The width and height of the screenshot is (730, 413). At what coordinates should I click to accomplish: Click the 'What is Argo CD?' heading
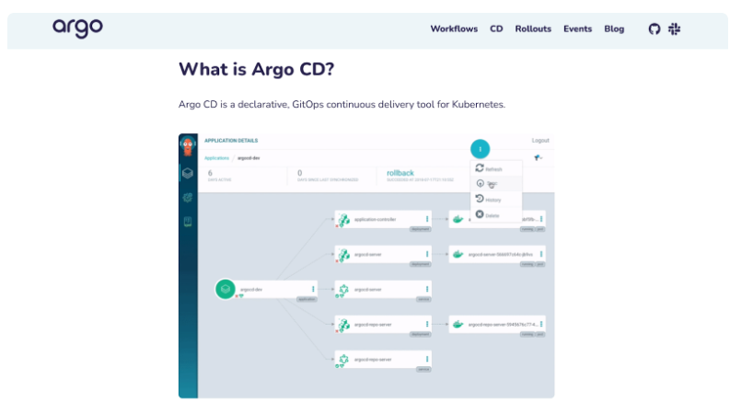(x=257, y=70)
